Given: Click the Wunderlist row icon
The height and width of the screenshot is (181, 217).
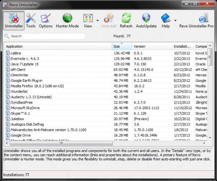Looking at the screenshot, I should coord(8,91).
